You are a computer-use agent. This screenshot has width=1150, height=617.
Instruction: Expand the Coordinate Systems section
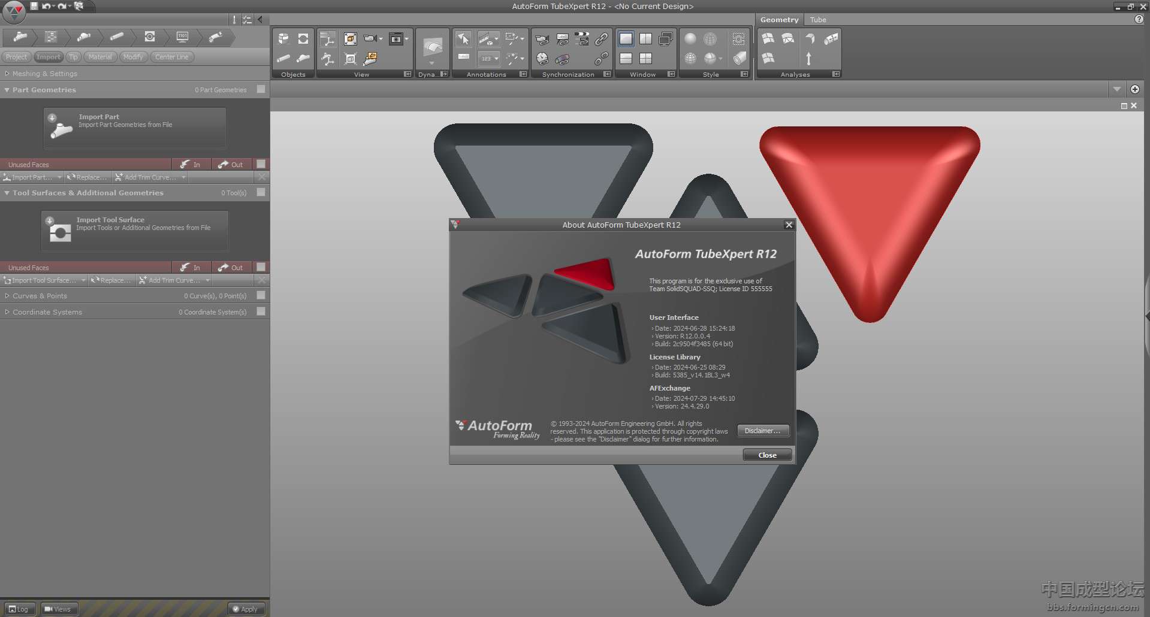(7, 312)
